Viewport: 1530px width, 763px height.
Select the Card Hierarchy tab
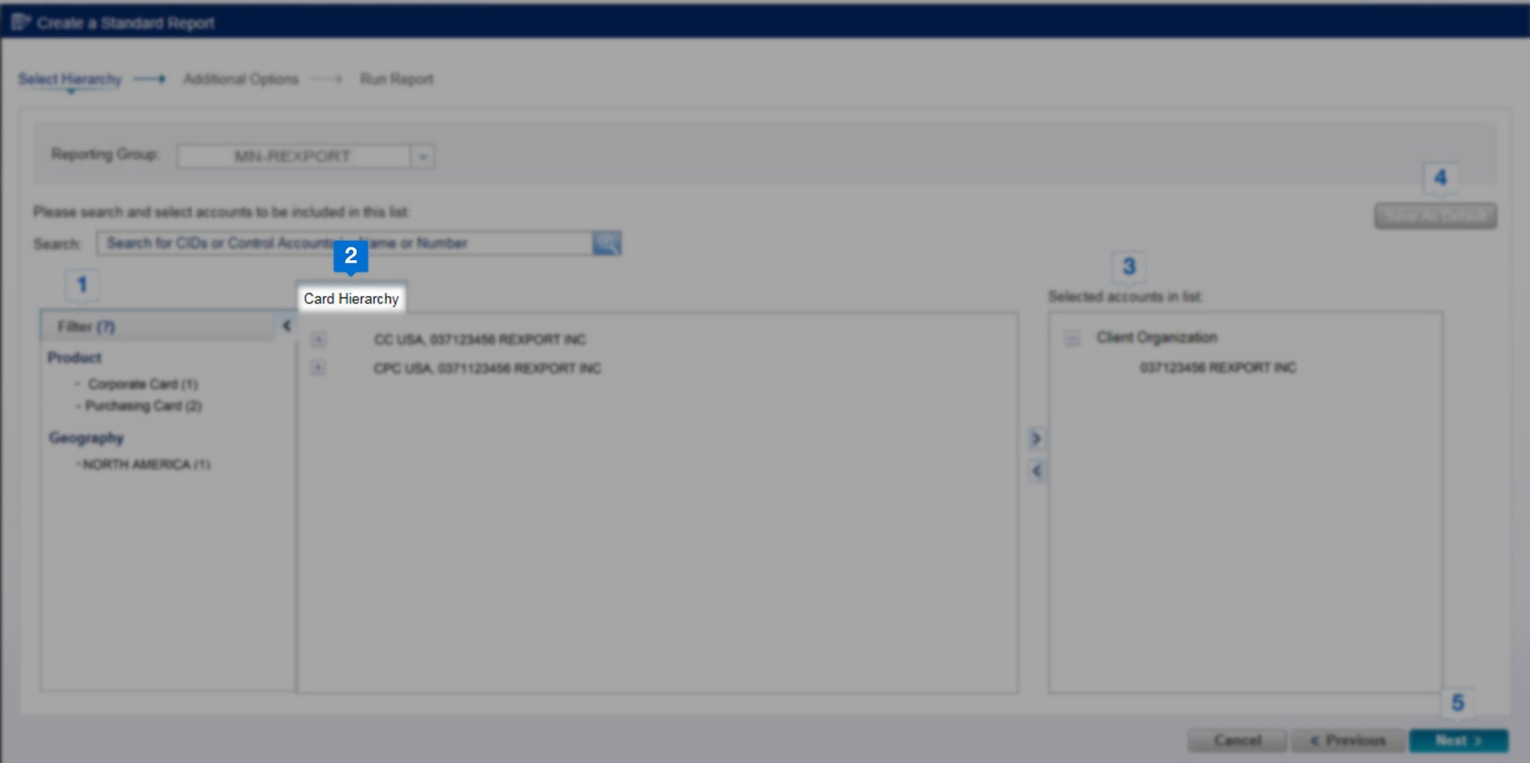click(351, 298)
